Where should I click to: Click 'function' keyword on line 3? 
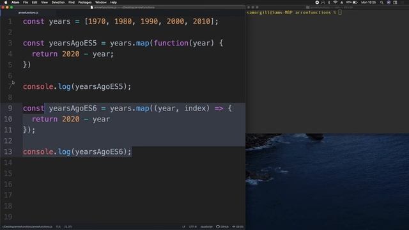pyautogui.click(x=171, y=43)
